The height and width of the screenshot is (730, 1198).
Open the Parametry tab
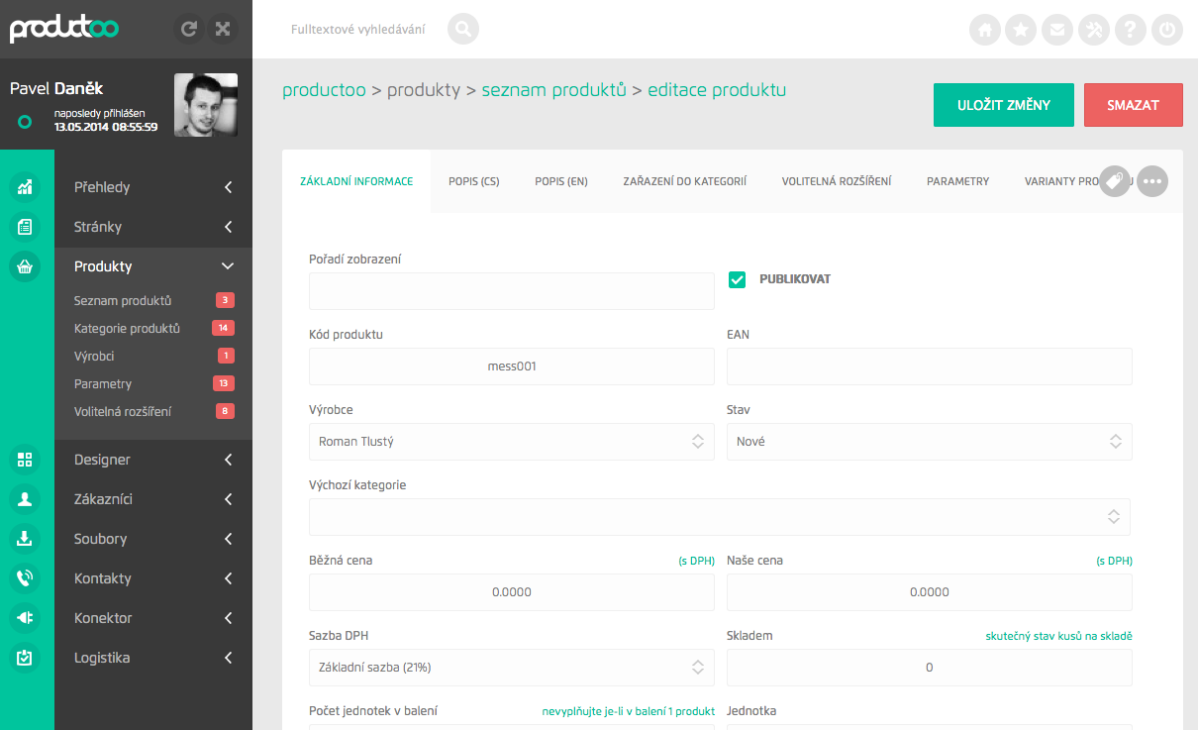[957, 181]
